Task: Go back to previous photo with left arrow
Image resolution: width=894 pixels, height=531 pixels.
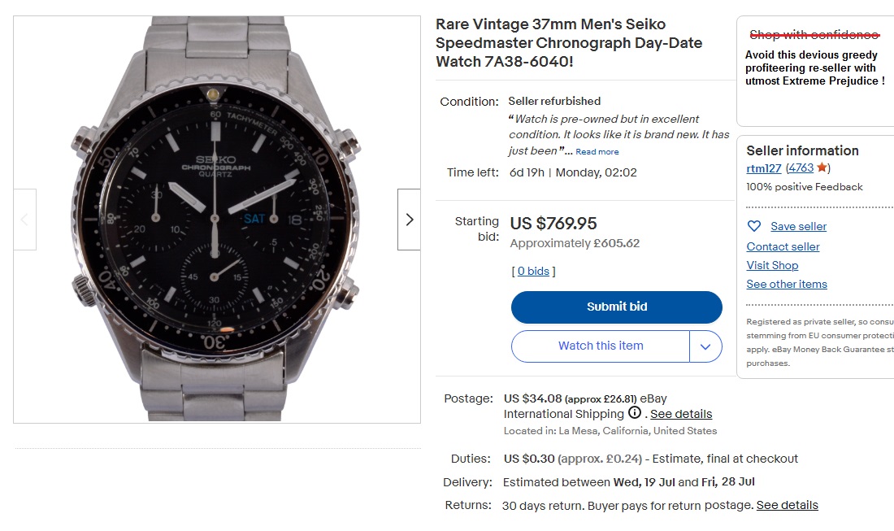Action: (25, 219)
